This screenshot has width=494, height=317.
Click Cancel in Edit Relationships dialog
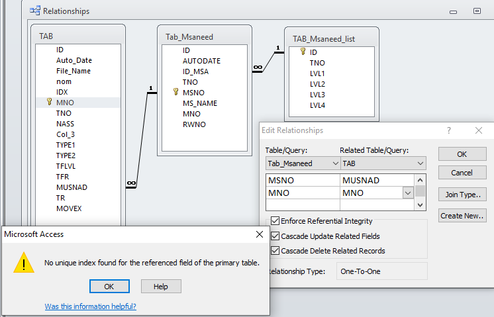point(462,173)
